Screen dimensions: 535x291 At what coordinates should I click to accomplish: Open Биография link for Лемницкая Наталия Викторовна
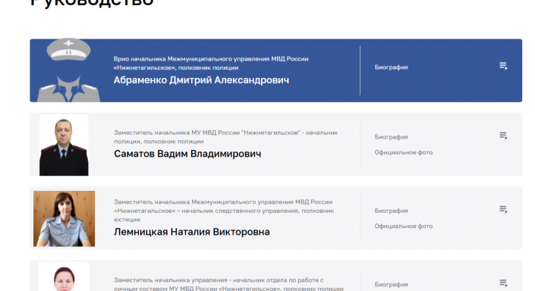pyautogui.click(x=391, y=211)
